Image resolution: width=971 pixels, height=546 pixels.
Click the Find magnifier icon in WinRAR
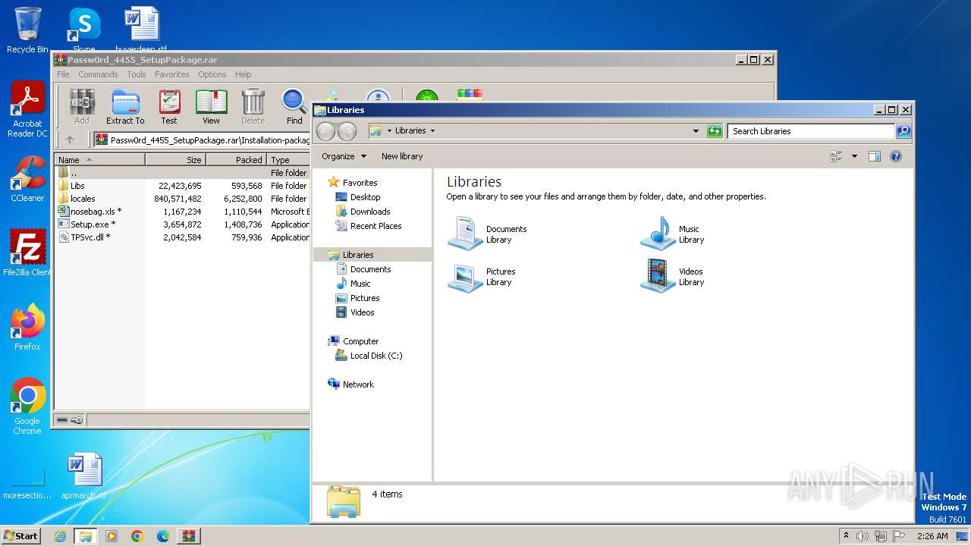tap(294, 106)
